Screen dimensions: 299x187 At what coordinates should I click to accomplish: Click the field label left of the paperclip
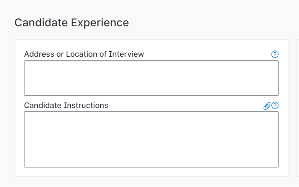pos(66,105)
